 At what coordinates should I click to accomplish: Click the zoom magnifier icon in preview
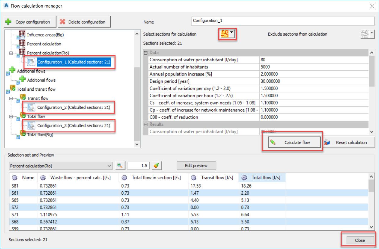click(120, 166)
